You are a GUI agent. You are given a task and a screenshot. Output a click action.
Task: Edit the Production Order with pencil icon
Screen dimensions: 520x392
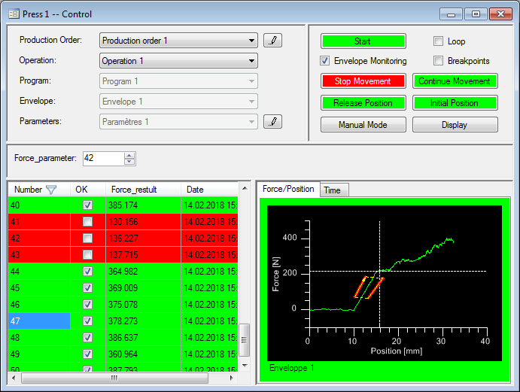[272, 41]
